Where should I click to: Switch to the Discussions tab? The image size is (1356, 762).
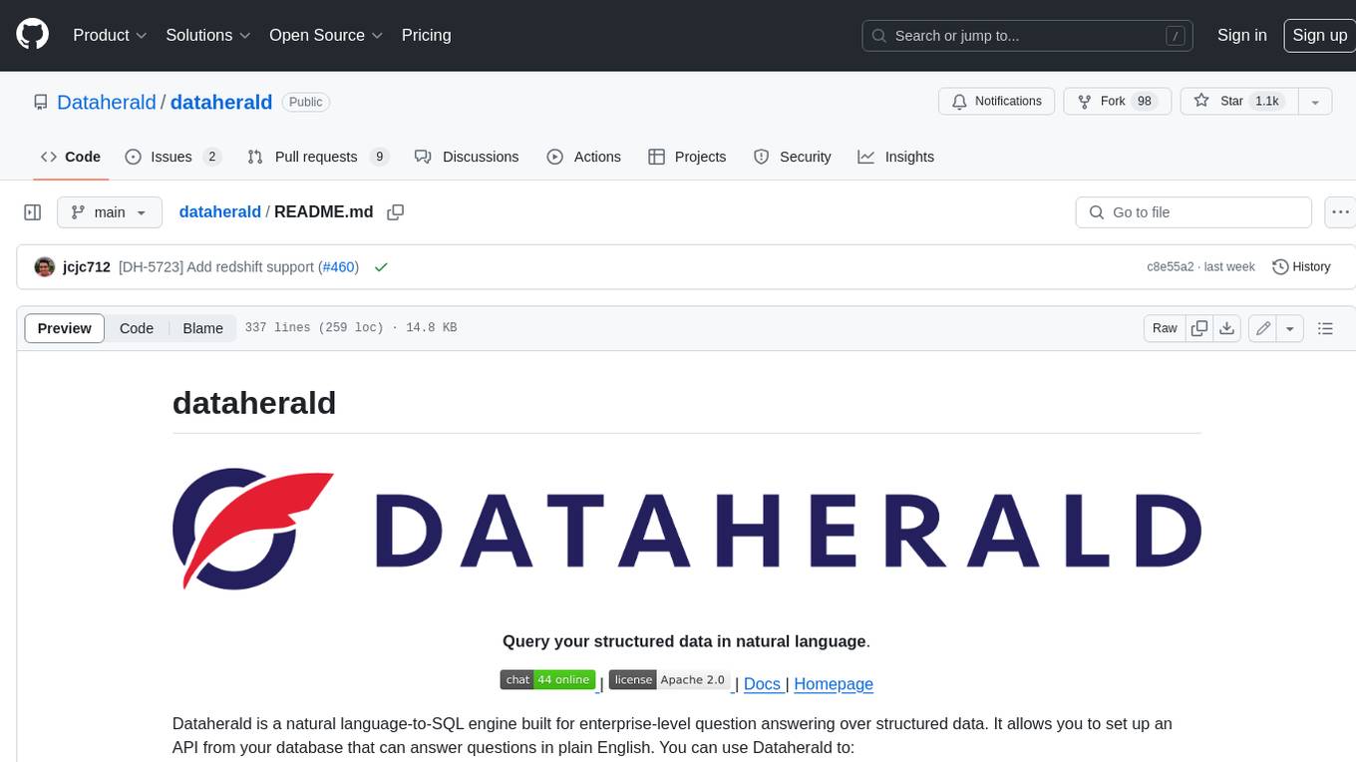click(x=467, y=157)
